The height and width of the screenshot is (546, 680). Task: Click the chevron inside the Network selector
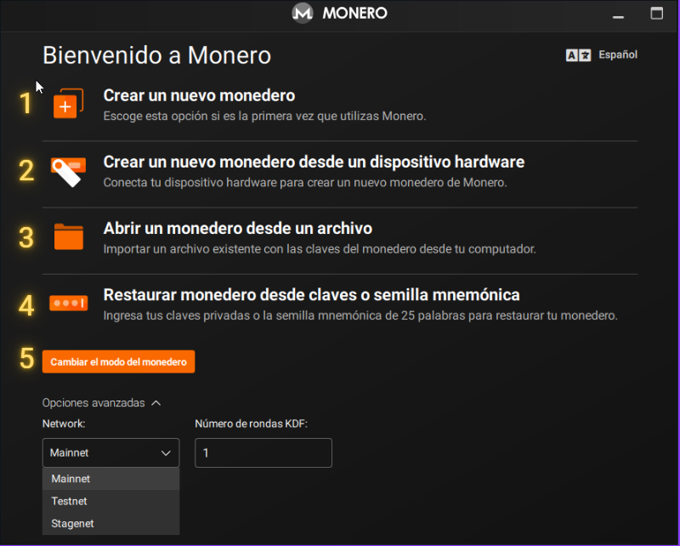167,452
